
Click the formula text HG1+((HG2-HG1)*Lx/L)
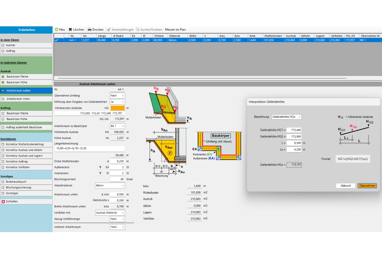tap(353, 159)
